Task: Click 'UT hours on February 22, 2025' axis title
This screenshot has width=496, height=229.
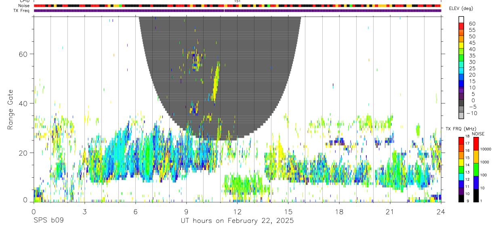Action: click(x=237, y=221)
